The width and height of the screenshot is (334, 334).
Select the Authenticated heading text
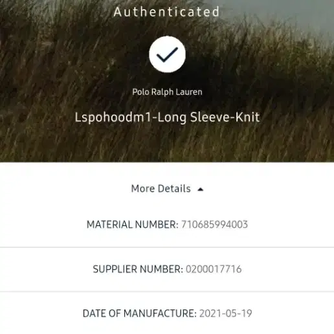click(166, 12)
